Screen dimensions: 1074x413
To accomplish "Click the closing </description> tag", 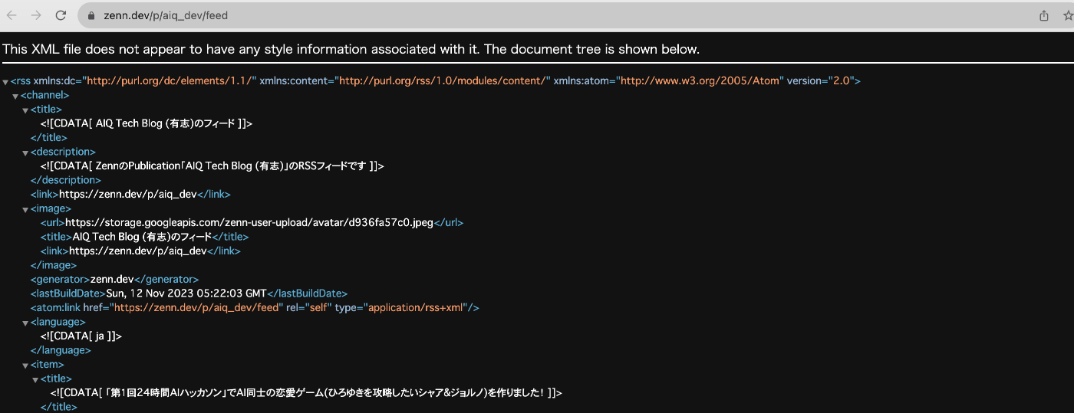I will coord(66,181).
